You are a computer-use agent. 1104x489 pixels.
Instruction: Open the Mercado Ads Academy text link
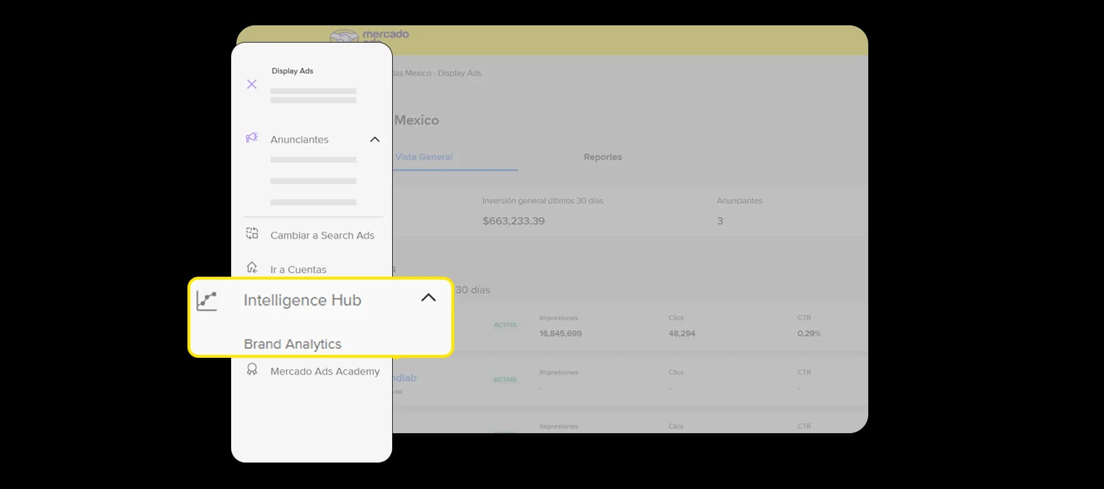click(x=325, y=372)
